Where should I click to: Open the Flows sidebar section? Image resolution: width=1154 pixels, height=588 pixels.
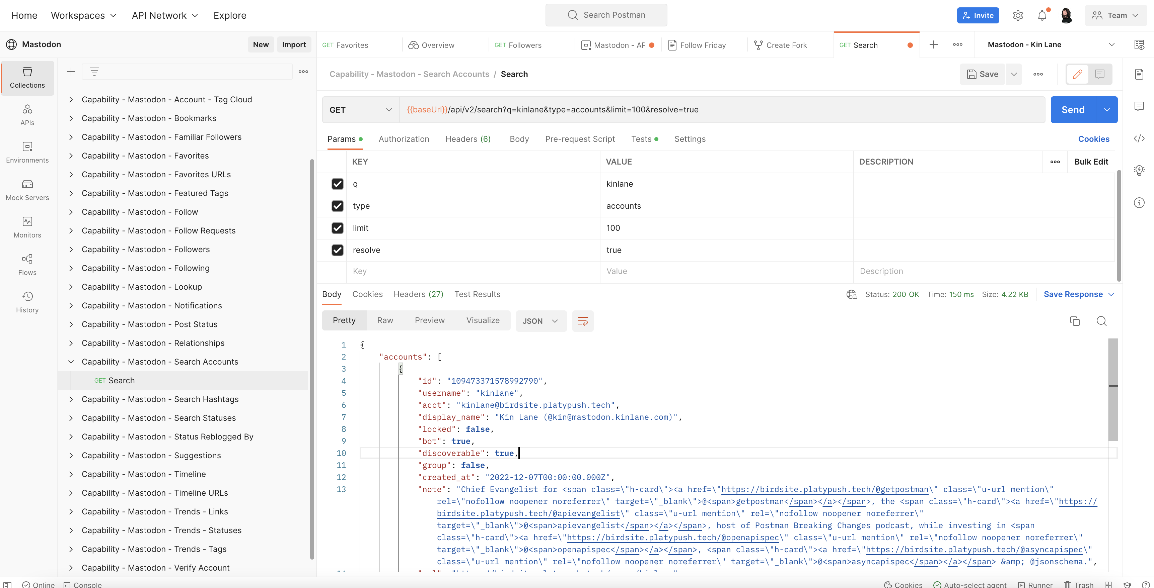pos(27,265)
